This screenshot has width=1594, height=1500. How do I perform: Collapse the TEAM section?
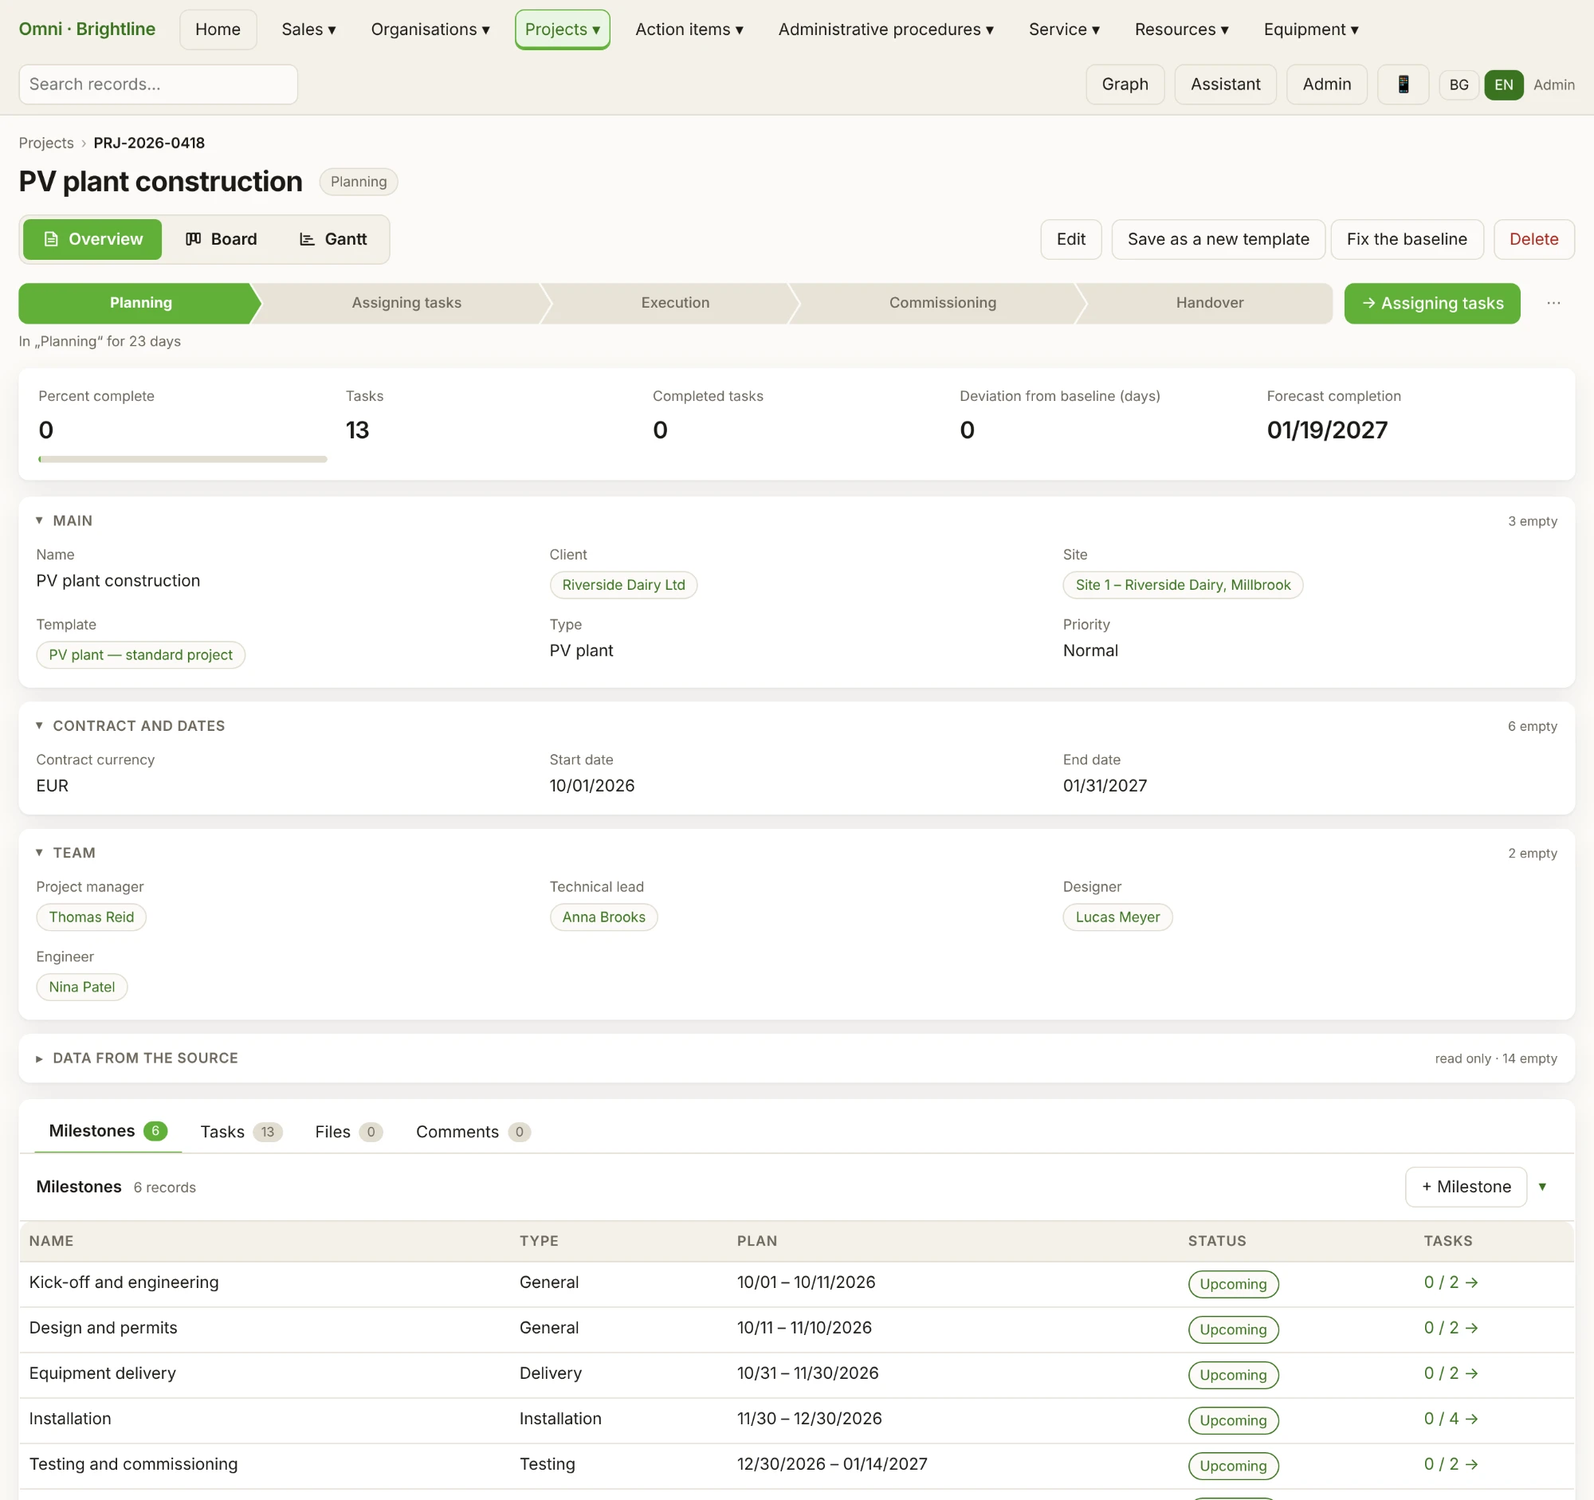pos(65,852)
